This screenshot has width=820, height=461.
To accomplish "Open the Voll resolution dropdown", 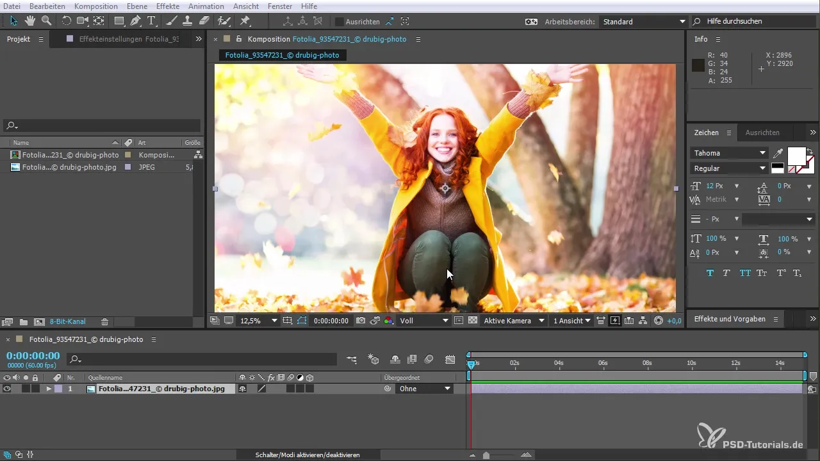I will click(x=423, y=321).
